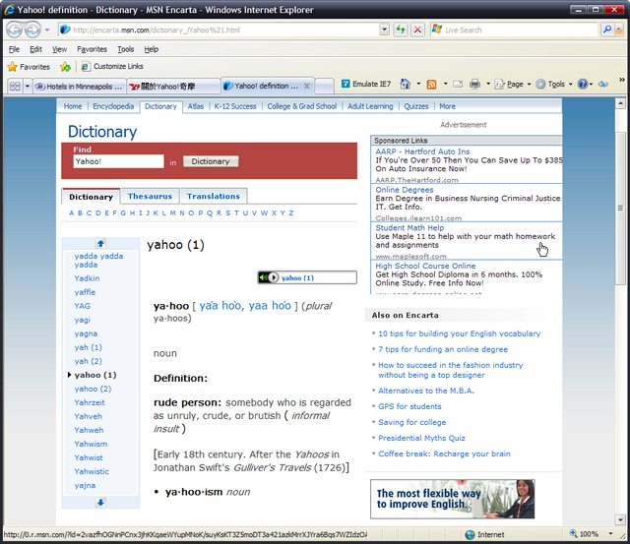630x544 pixels.
Task: Open the File menu
Action: [14, 49]
